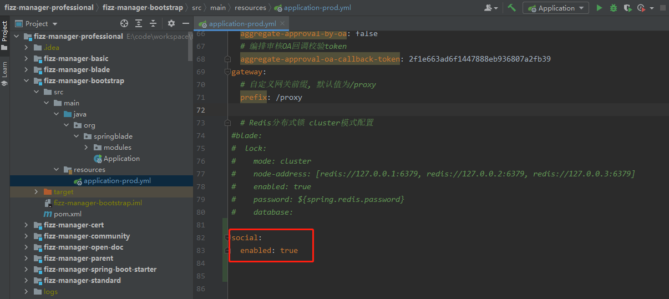669x299 pixels.
Task: Click the callback token value 2f1e663ad6f...
Action: [x=479, y=59]
